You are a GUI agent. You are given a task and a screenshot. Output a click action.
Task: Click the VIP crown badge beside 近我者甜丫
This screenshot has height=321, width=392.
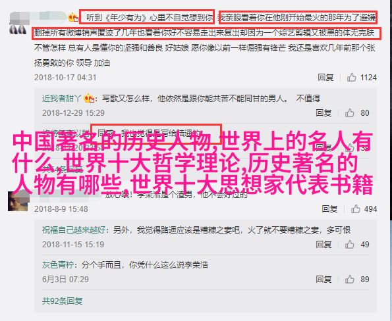point(89,98)
